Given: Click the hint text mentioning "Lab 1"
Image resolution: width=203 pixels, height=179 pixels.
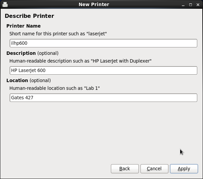Looking at the screenshot, I should click(x=55, y=88).
